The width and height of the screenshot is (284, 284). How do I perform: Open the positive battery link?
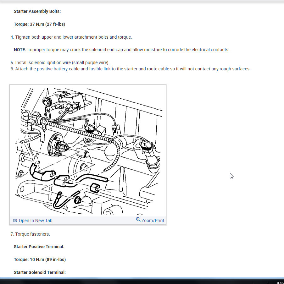tap(52, 69)
